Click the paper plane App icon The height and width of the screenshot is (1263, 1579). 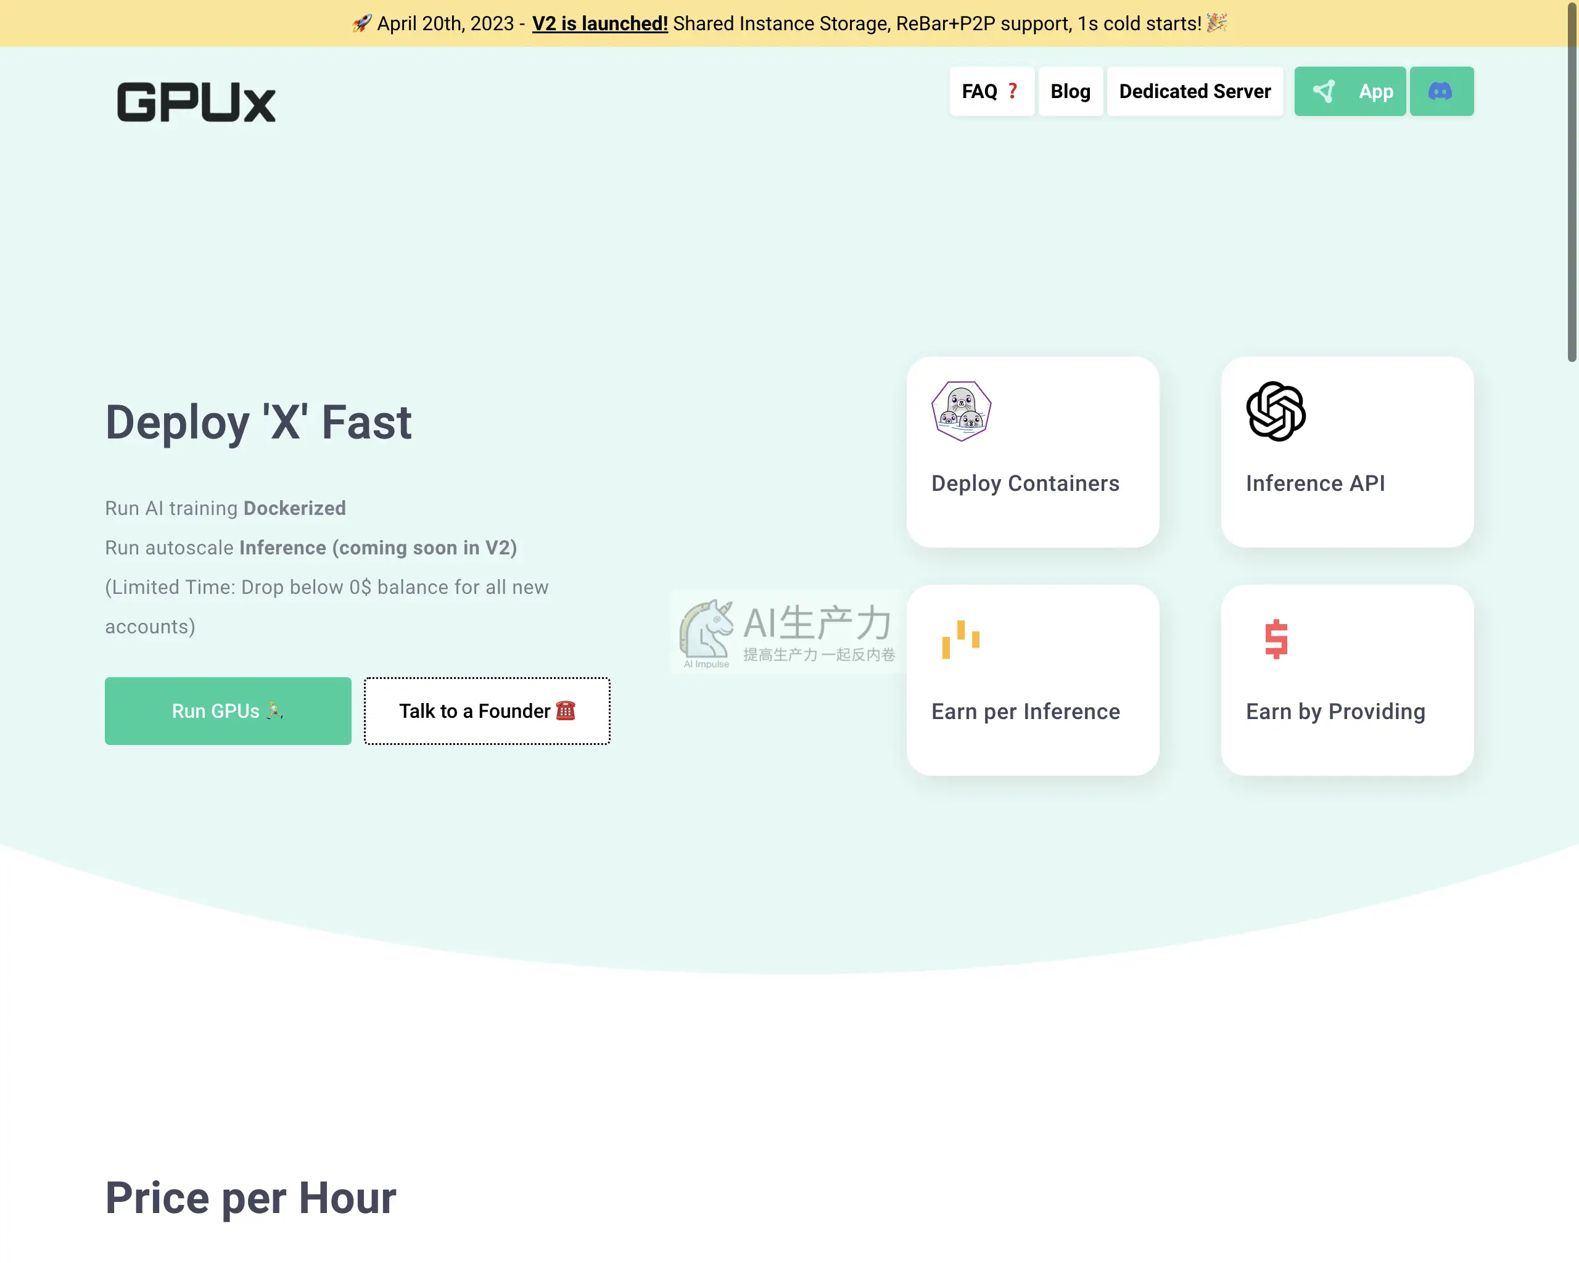(x=1324, y=91)
